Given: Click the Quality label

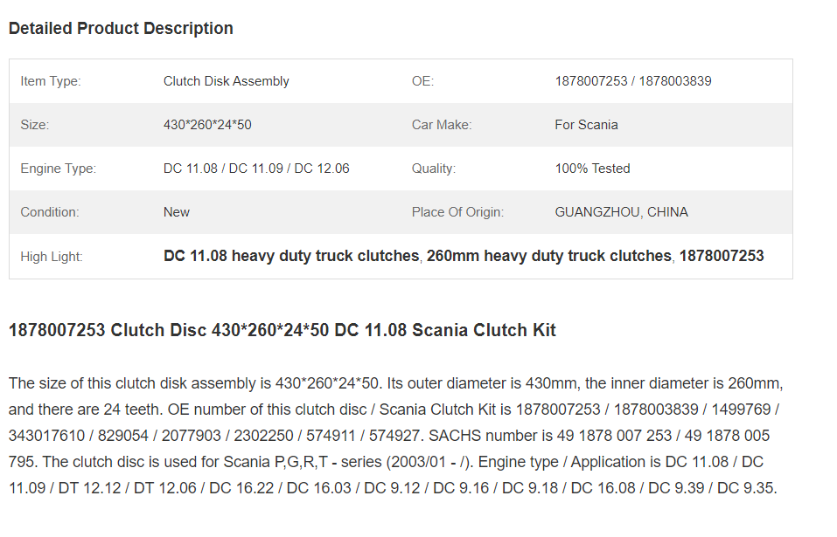Looking at the screenshot, I should click(x=434, y=169).
